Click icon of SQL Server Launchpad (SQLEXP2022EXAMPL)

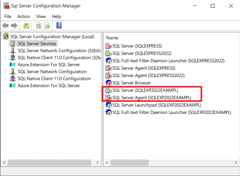108,105
